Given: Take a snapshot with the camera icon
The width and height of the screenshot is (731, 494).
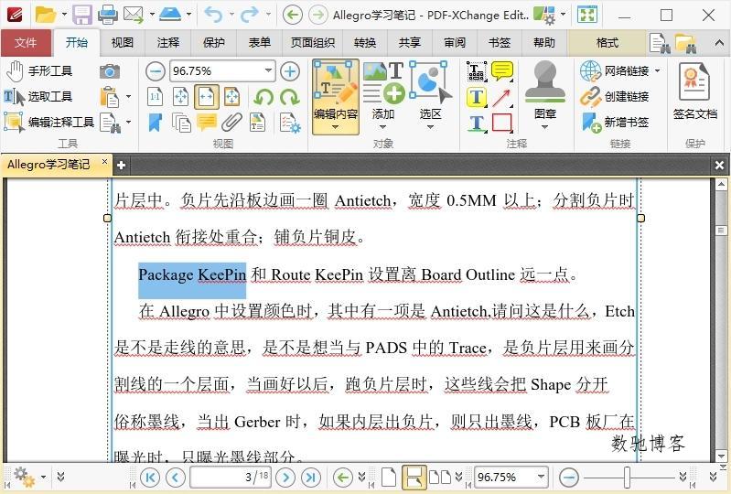Looking at the screenshot, I should coord(110,71).
